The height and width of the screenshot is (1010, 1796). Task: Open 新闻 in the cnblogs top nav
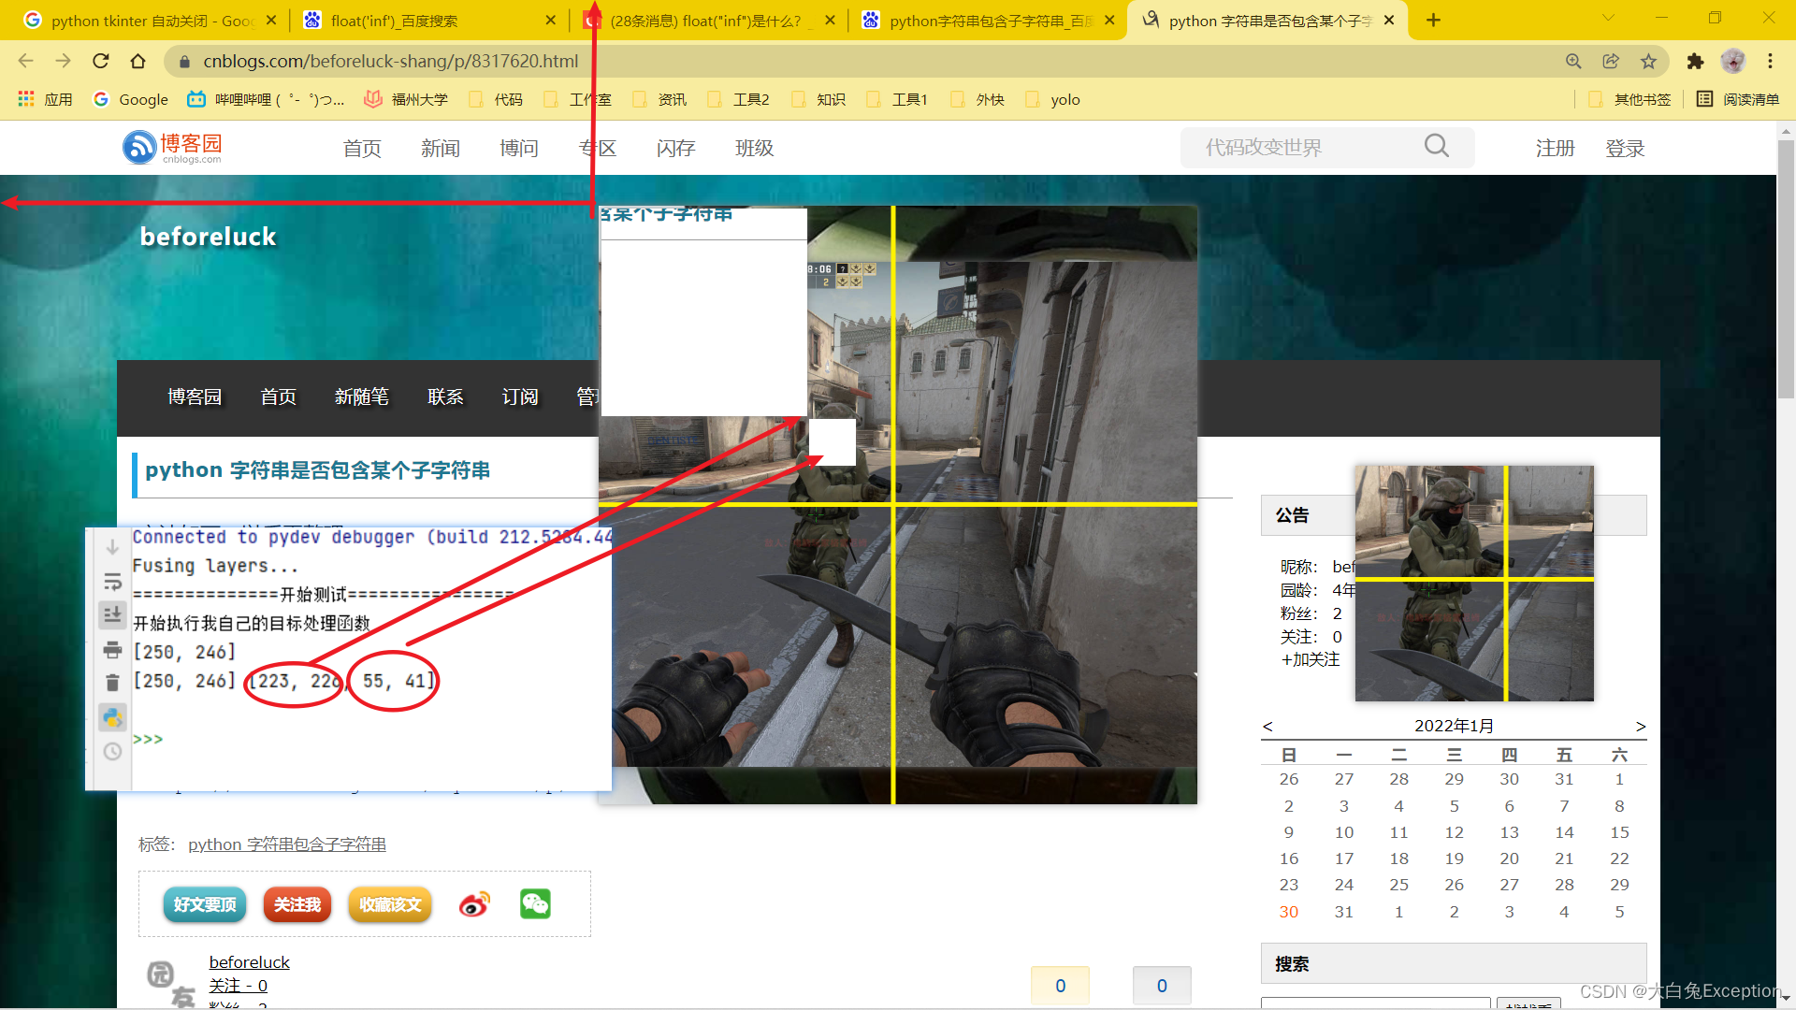[x=441, y=148]
